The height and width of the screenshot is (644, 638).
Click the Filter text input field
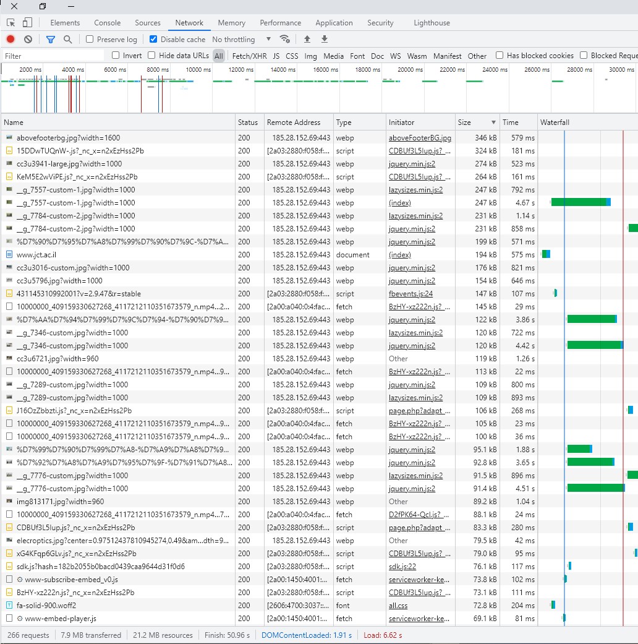(53, 56)
